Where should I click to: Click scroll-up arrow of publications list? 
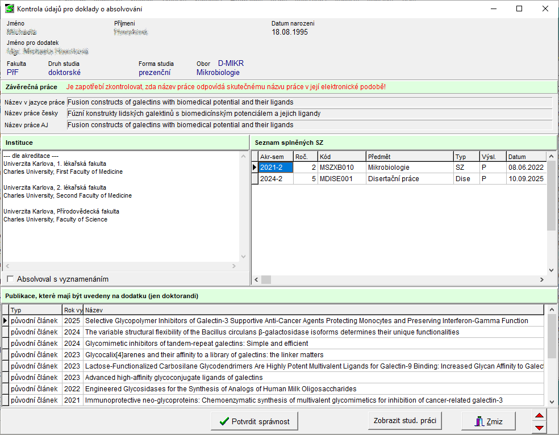tap(550, 309)
